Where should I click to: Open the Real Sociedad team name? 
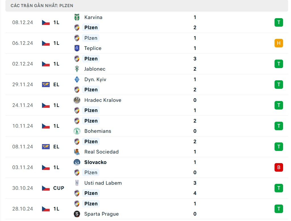[x=101, y=152]
